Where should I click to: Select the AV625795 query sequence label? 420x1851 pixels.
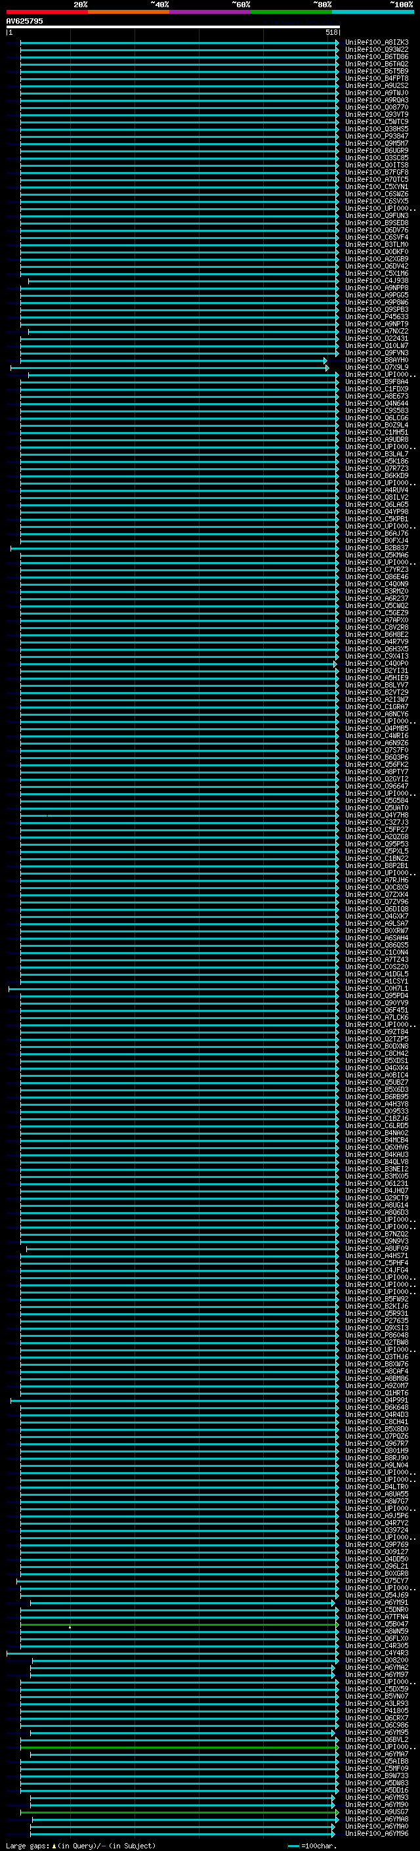[x=24, y=22]
